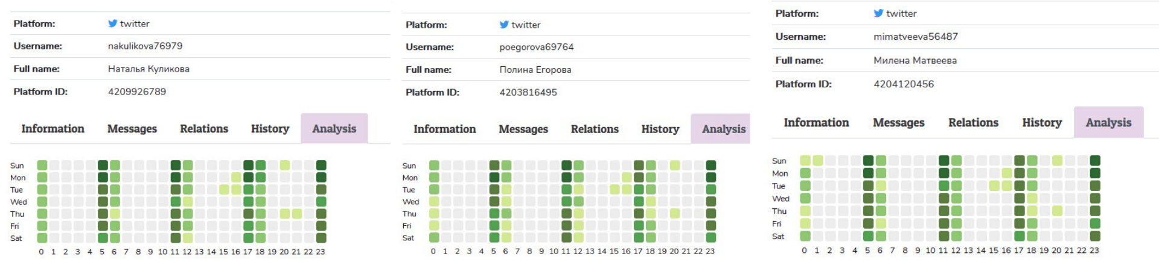The width and height of the screenshot is (1159, 271).
Task: Switch to Information tab for Наталья Куликова
Action: click(x=53, y=129)
